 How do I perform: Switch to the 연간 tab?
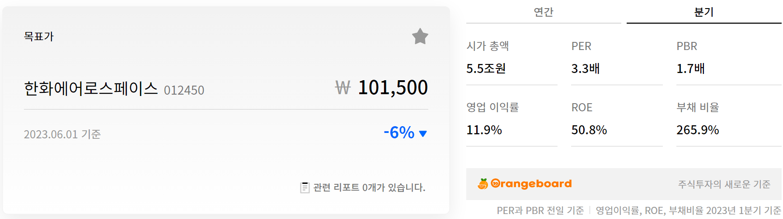coord(543,12)
